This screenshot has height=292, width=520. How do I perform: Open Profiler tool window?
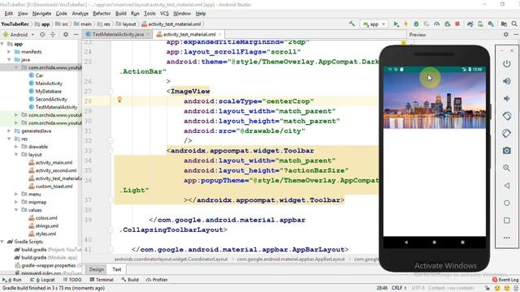click(157, 280)
